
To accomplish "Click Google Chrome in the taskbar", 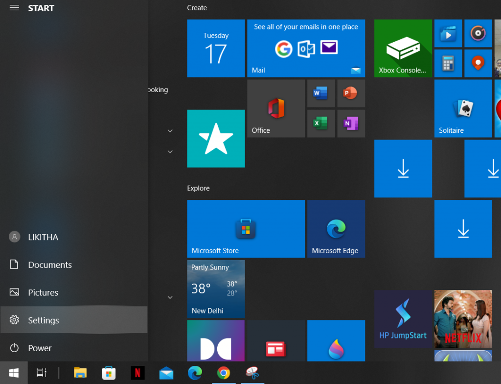I will click(223, 373).
